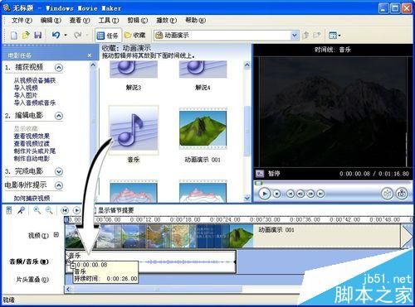Click the 导入音频或音乐 link

[35, 103]
